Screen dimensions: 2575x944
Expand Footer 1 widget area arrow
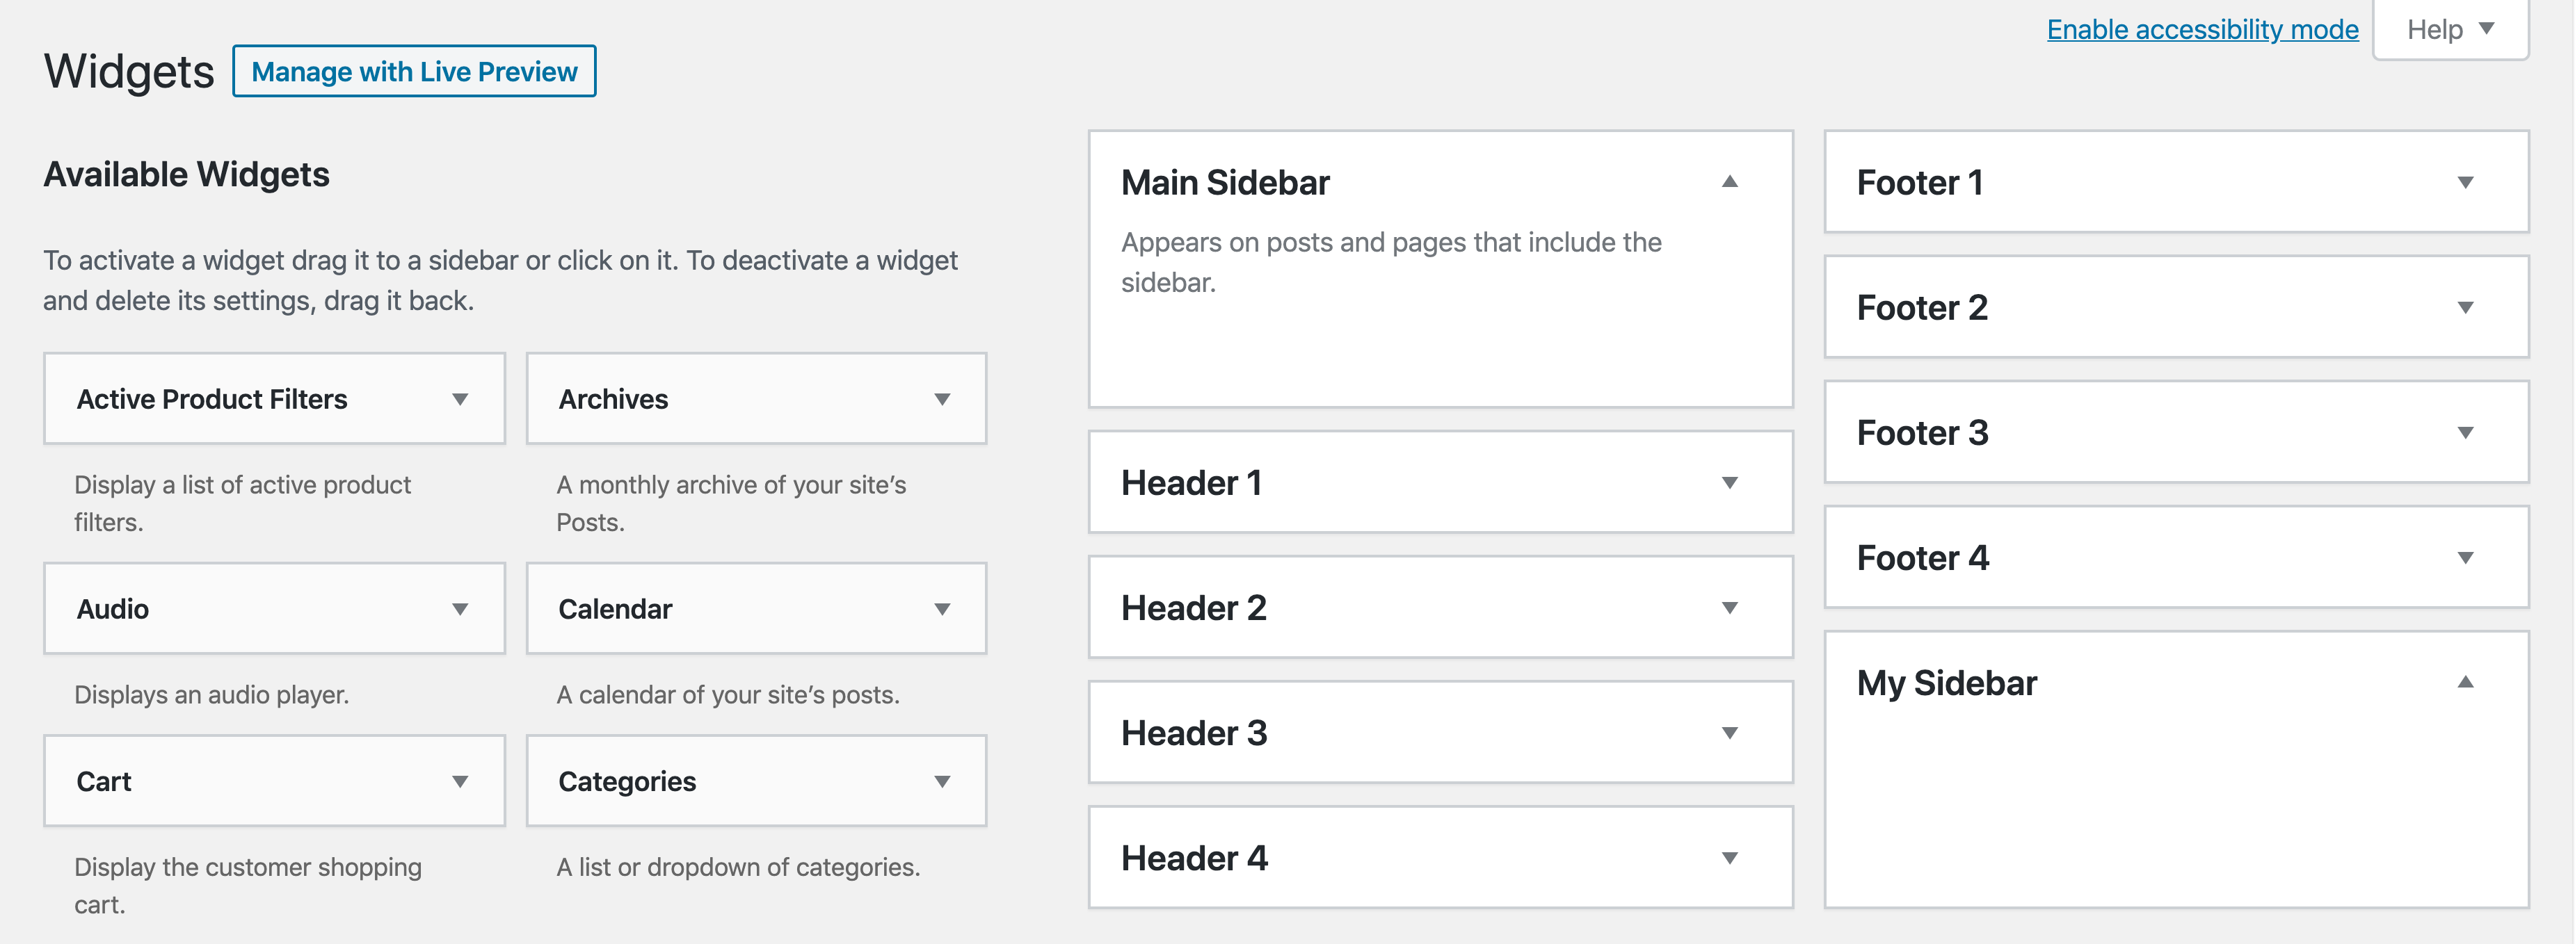coord(2465,183)
